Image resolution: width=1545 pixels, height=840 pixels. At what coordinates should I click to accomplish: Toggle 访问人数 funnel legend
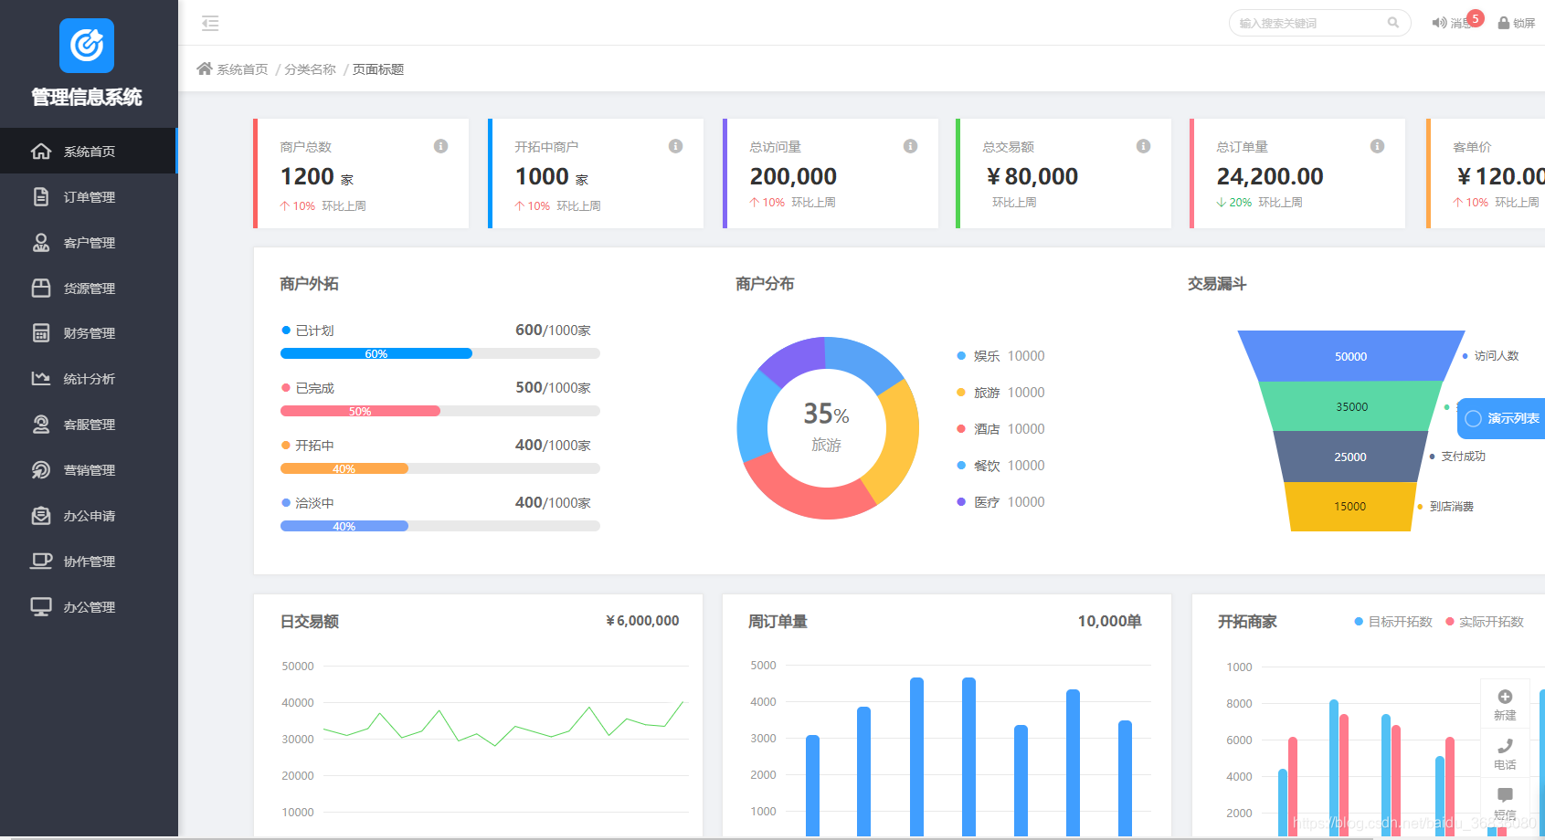point(1490,356)
